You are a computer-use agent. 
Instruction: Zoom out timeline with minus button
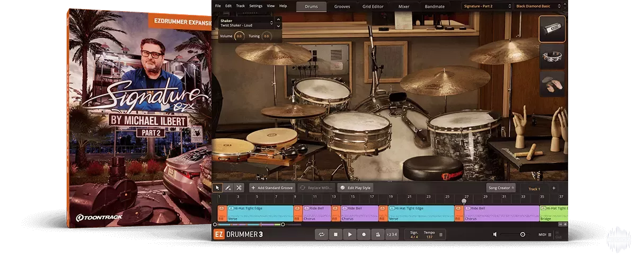pos(560,224)
